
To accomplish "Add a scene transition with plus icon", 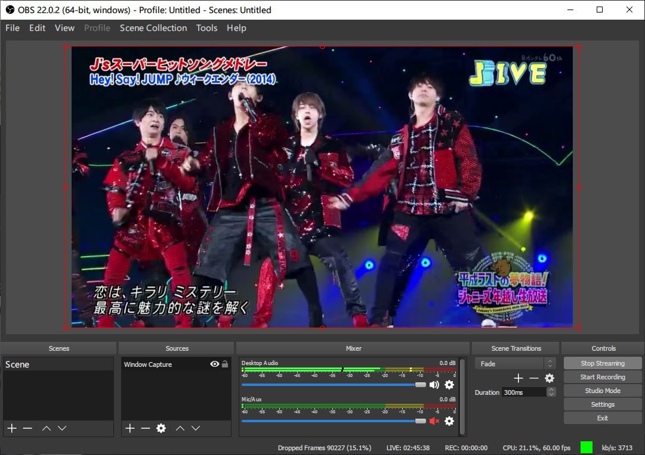I will click(518, 378).
